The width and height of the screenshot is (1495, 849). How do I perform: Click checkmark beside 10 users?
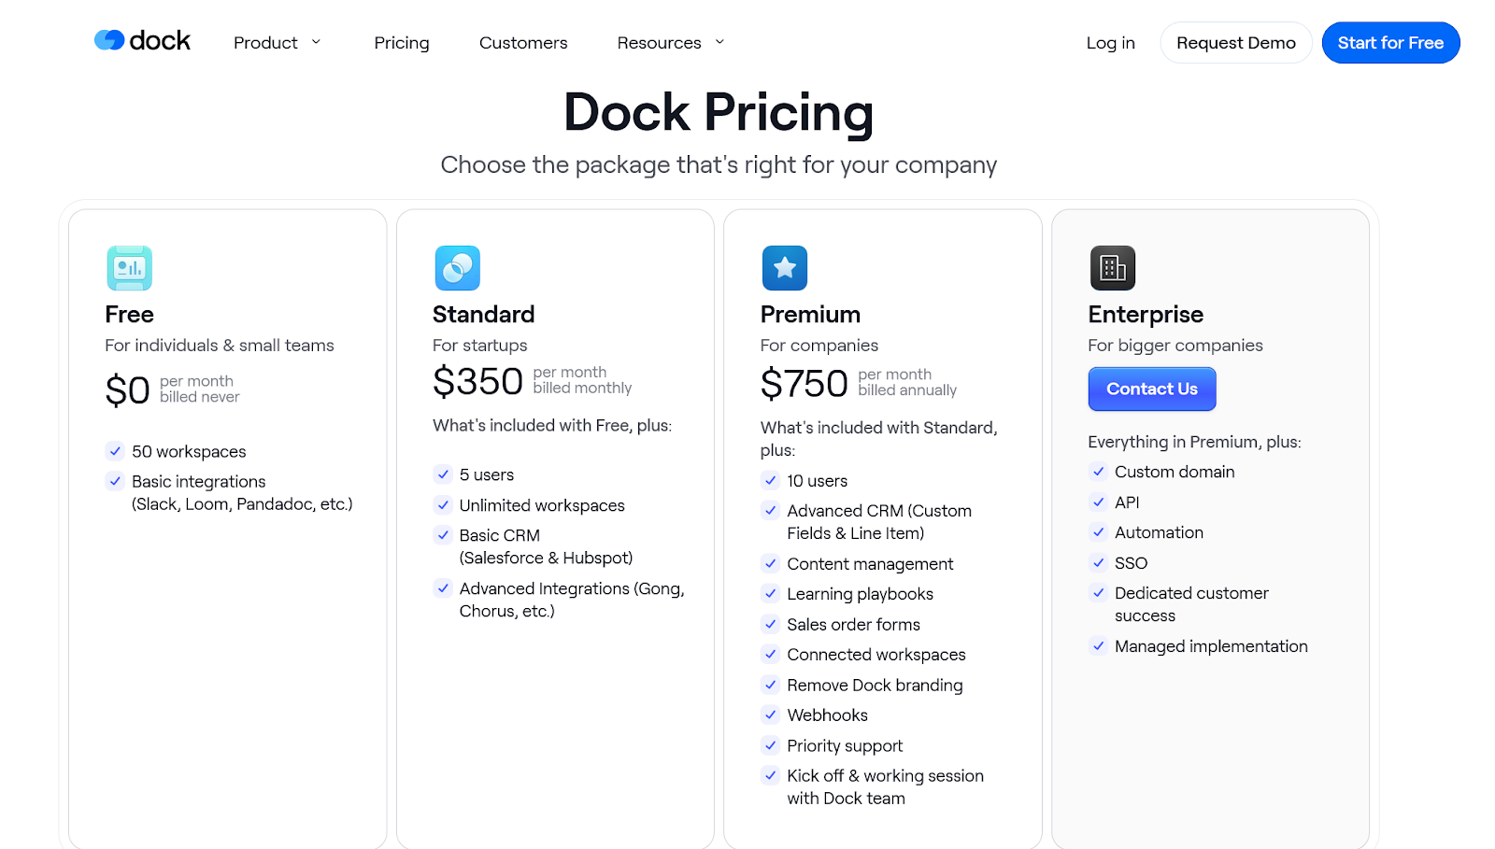click(771, 480)
